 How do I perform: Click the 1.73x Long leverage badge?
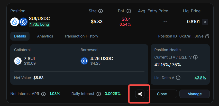[39, 25]
